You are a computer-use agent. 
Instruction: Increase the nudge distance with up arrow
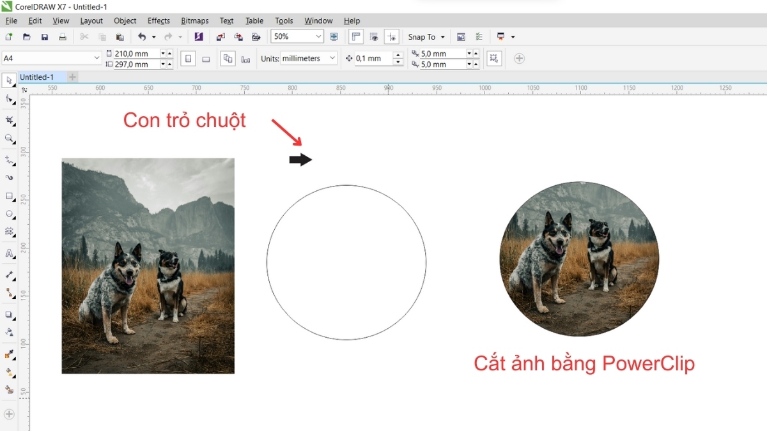pos(399,56)
